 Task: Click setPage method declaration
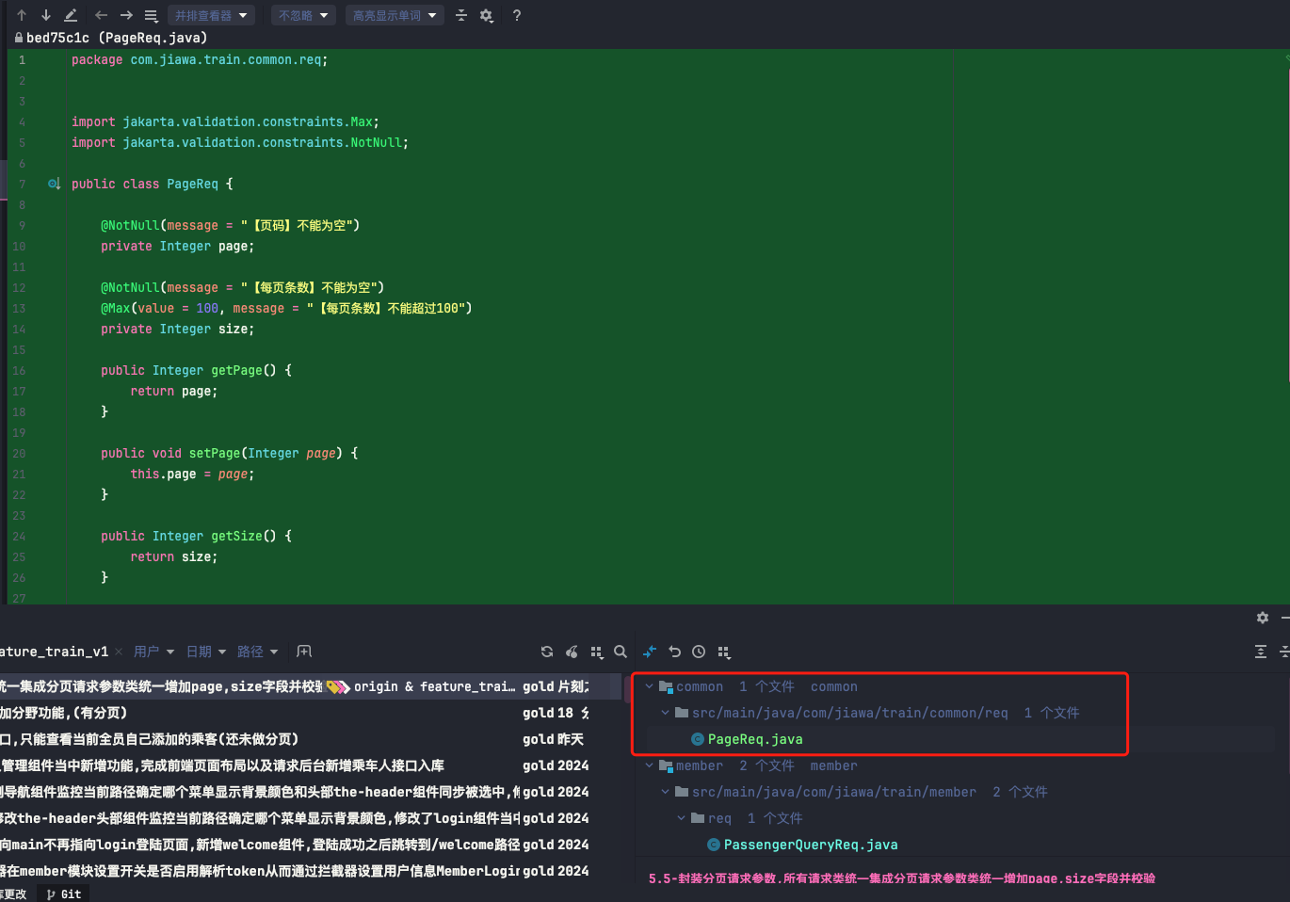(x=229, y=453)
